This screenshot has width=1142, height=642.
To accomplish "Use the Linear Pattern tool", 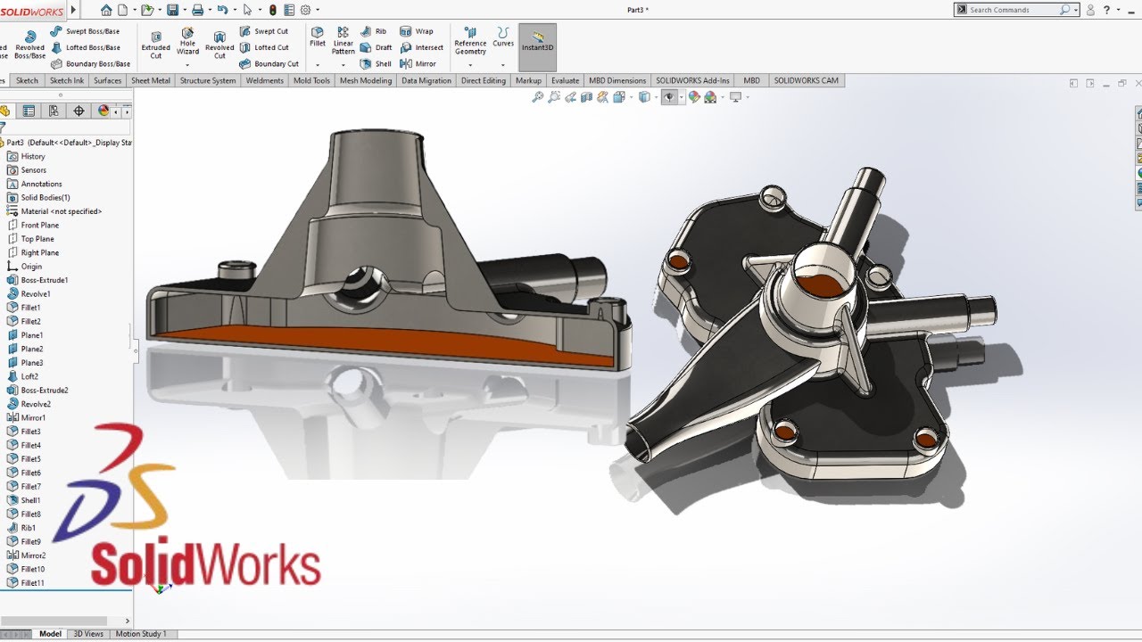I will click(x=343, y=42).
